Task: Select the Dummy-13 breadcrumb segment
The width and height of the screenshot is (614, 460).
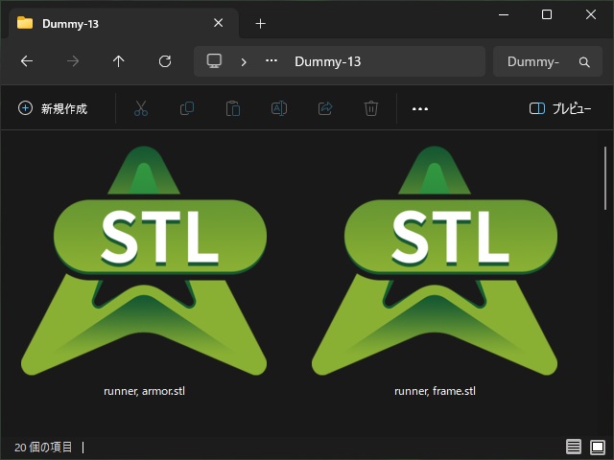Action: 327,61
